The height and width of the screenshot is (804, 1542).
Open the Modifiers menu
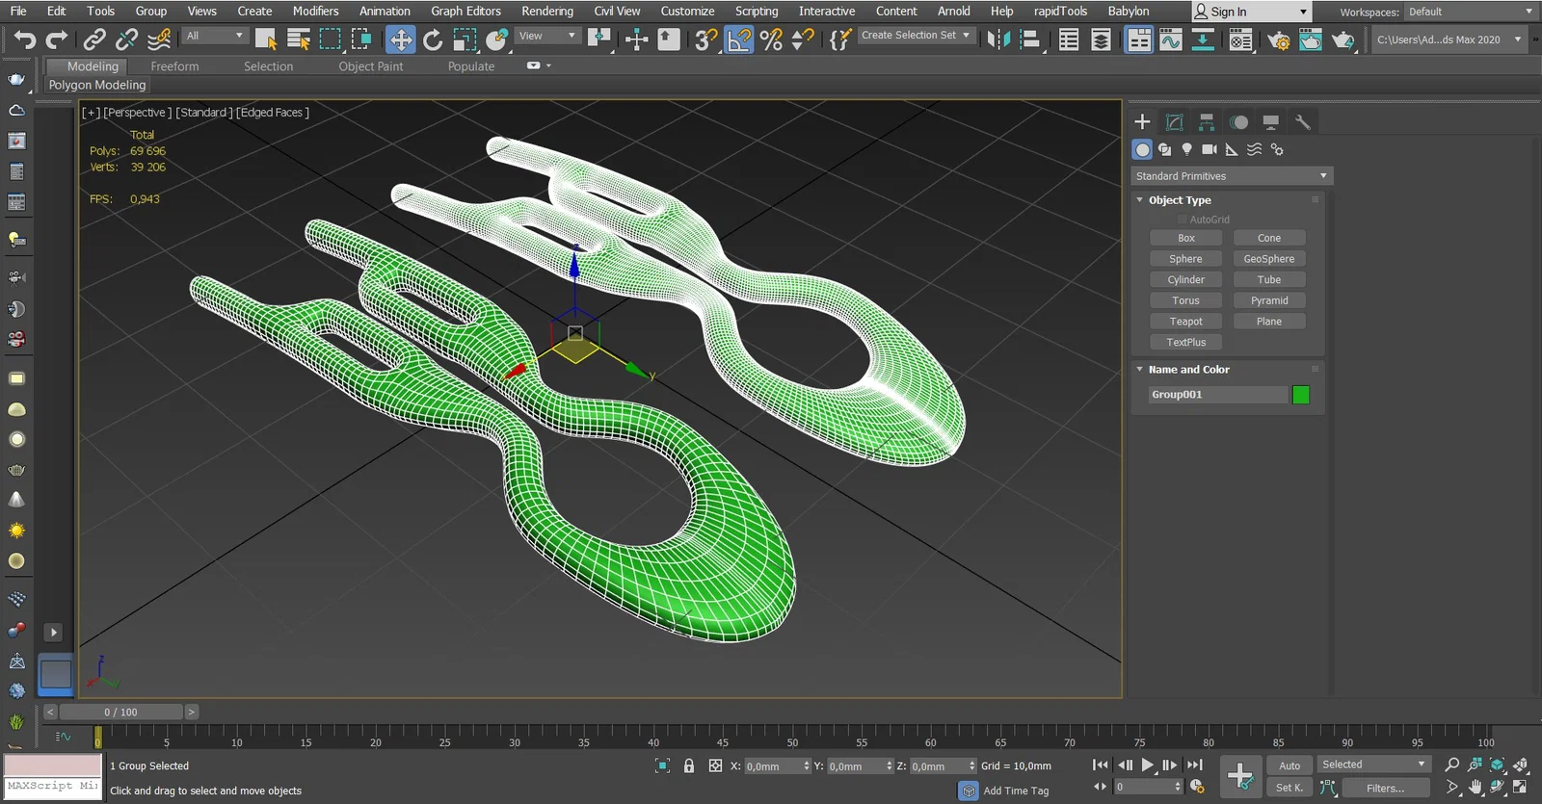[x=315, y=12]
